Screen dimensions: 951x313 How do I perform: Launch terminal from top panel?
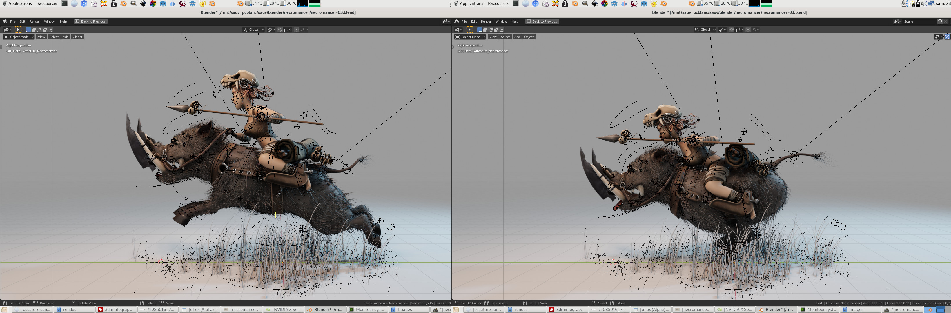pos(64,3)
